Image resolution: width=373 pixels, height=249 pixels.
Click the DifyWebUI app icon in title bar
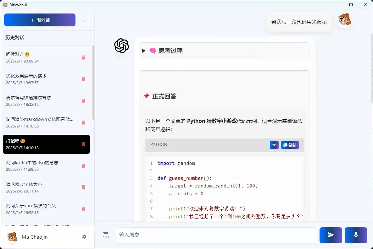point(5,5)
